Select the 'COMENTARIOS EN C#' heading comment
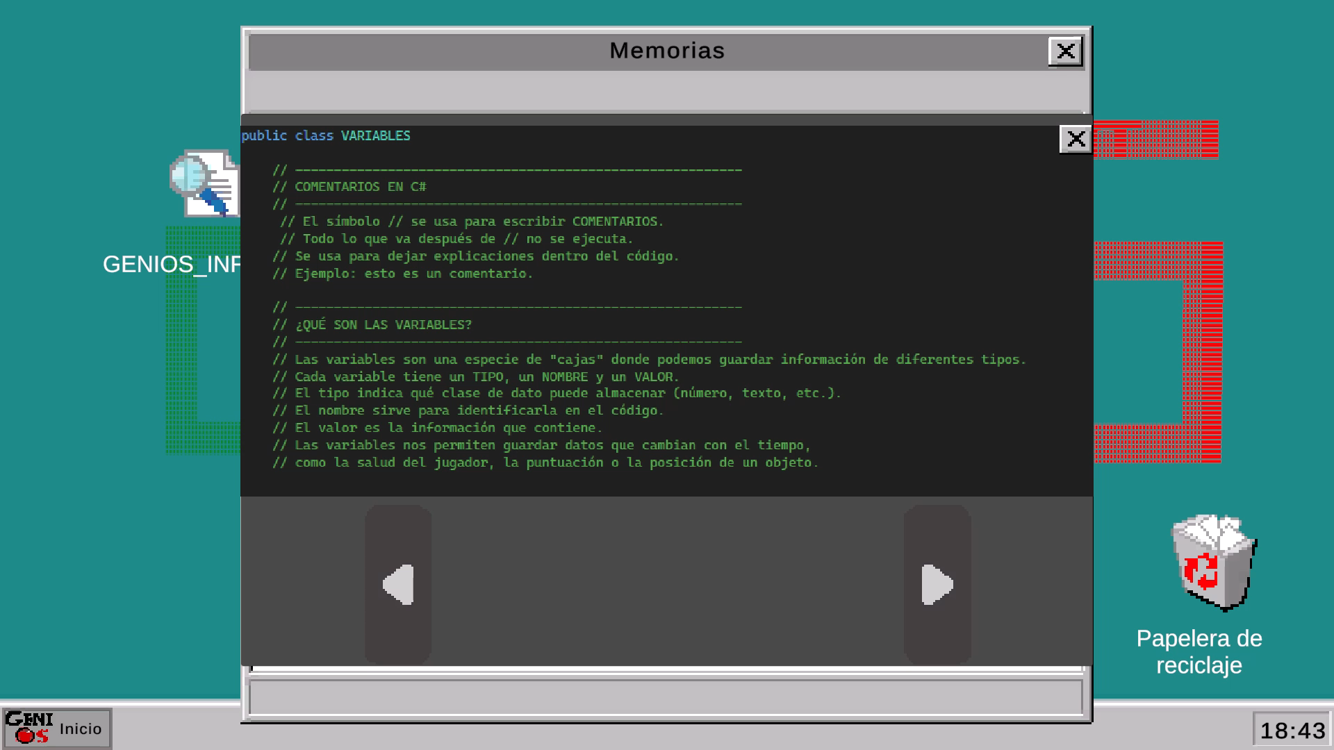Viewport: 1334px width, 750px height. click(360, 187)
